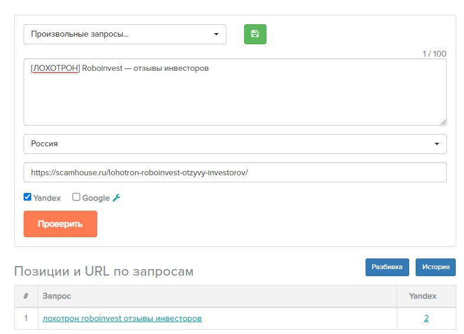This screenshot has width=464, height=334.
Task: Expand the Россия region dropdown
Action: click(235, 144)
